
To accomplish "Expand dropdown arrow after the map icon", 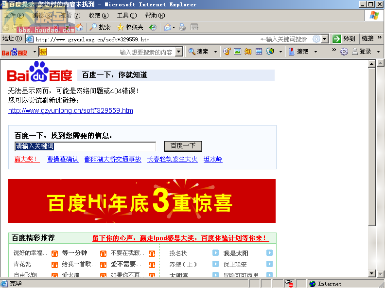I will (280, 52).
